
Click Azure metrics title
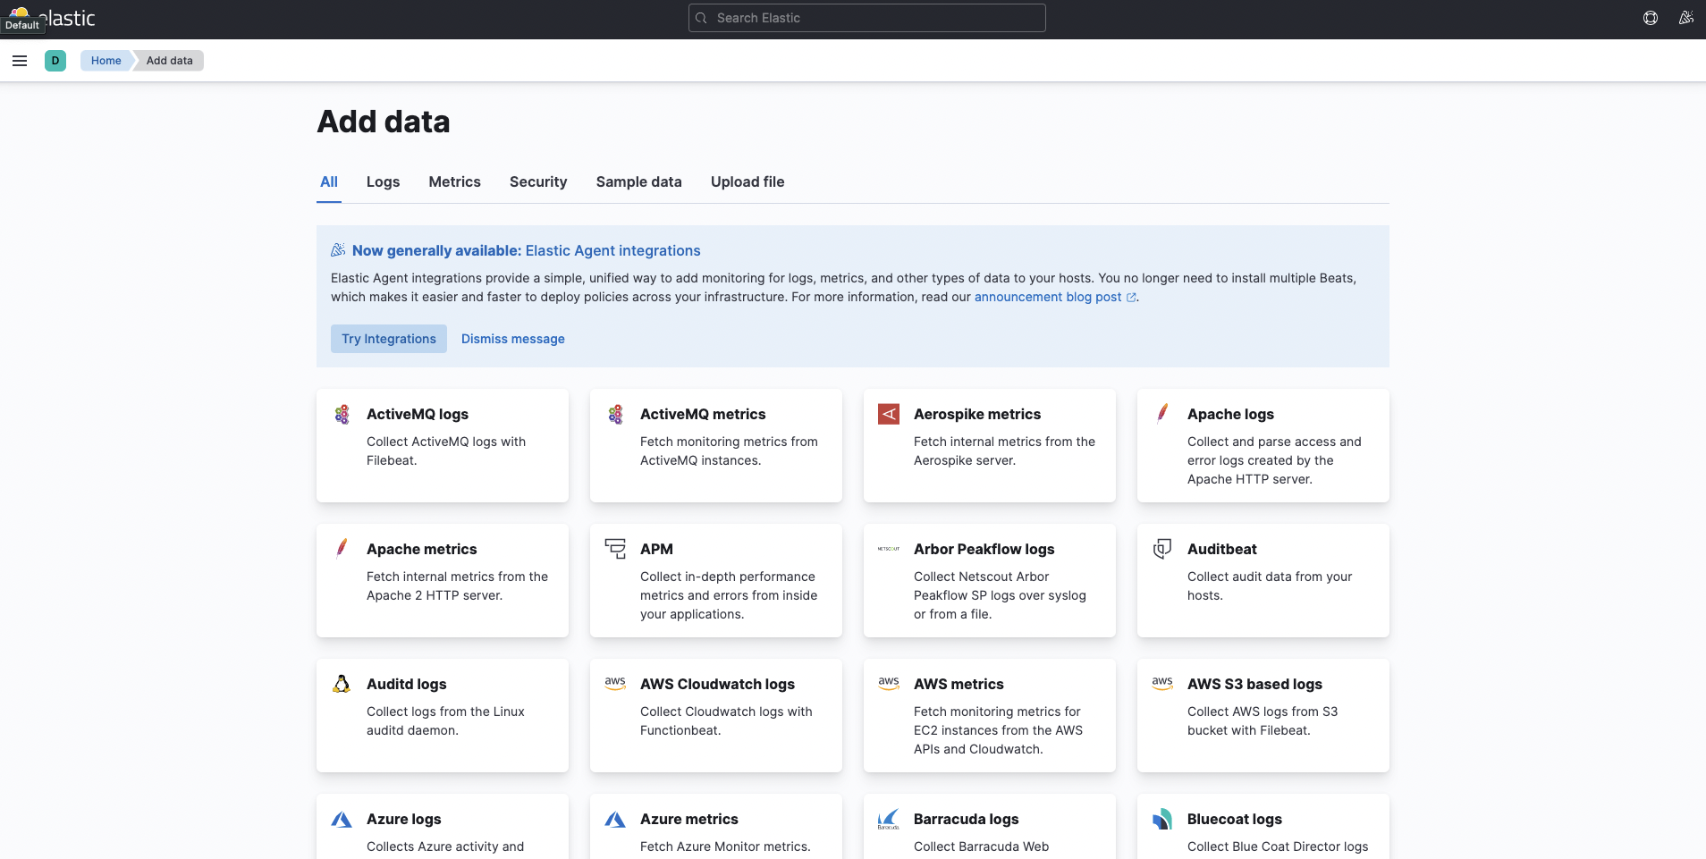point(688,819)
